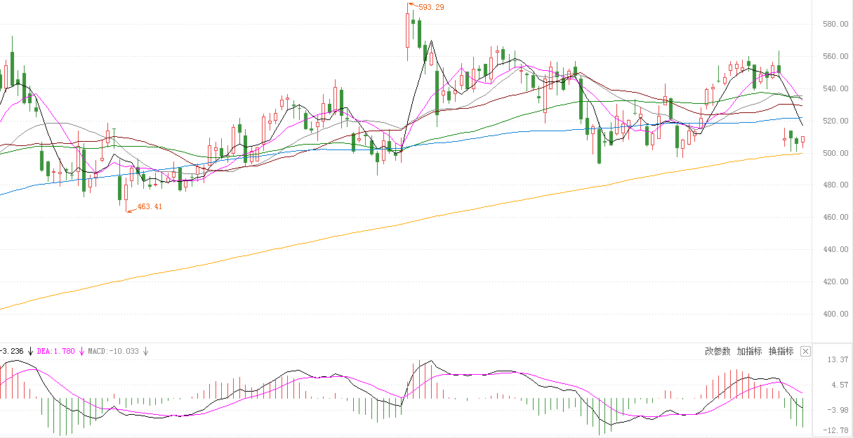Click the black down arrow after -3.236
The height and width of the screenshot is (438, 853).
point(31,351)
